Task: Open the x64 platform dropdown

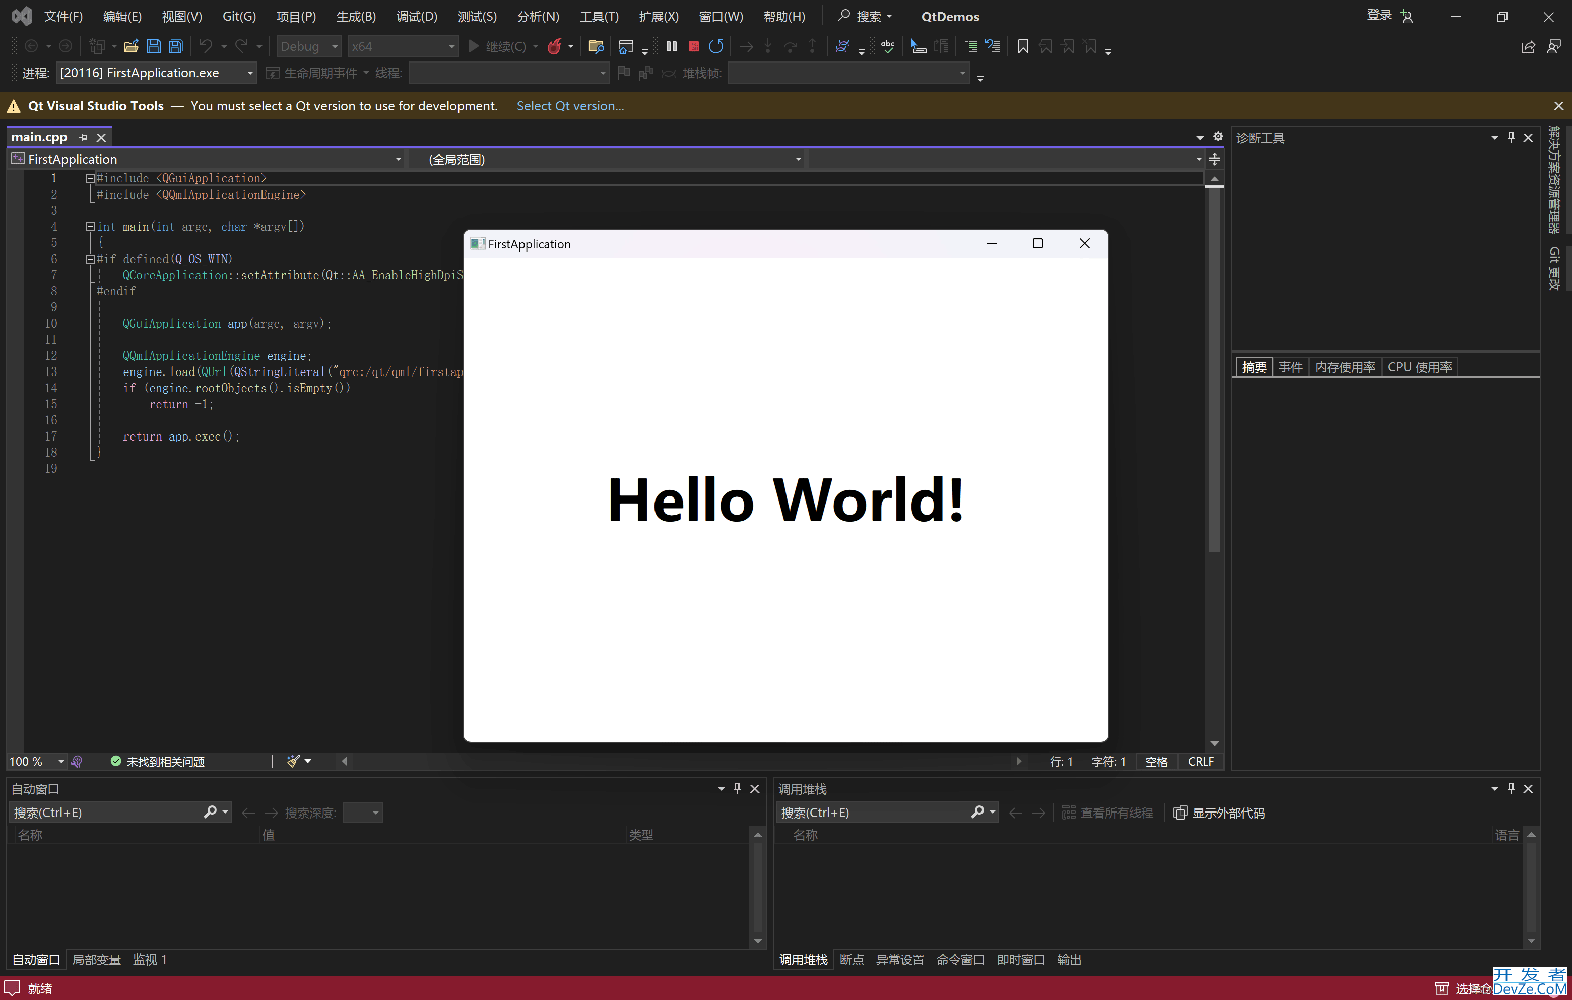Action: coord(403,46)
